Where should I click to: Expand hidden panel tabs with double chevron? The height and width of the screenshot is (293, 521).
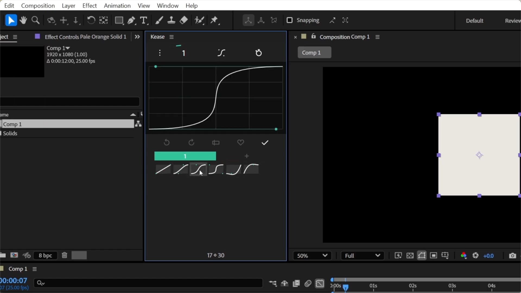pos(137,37)
